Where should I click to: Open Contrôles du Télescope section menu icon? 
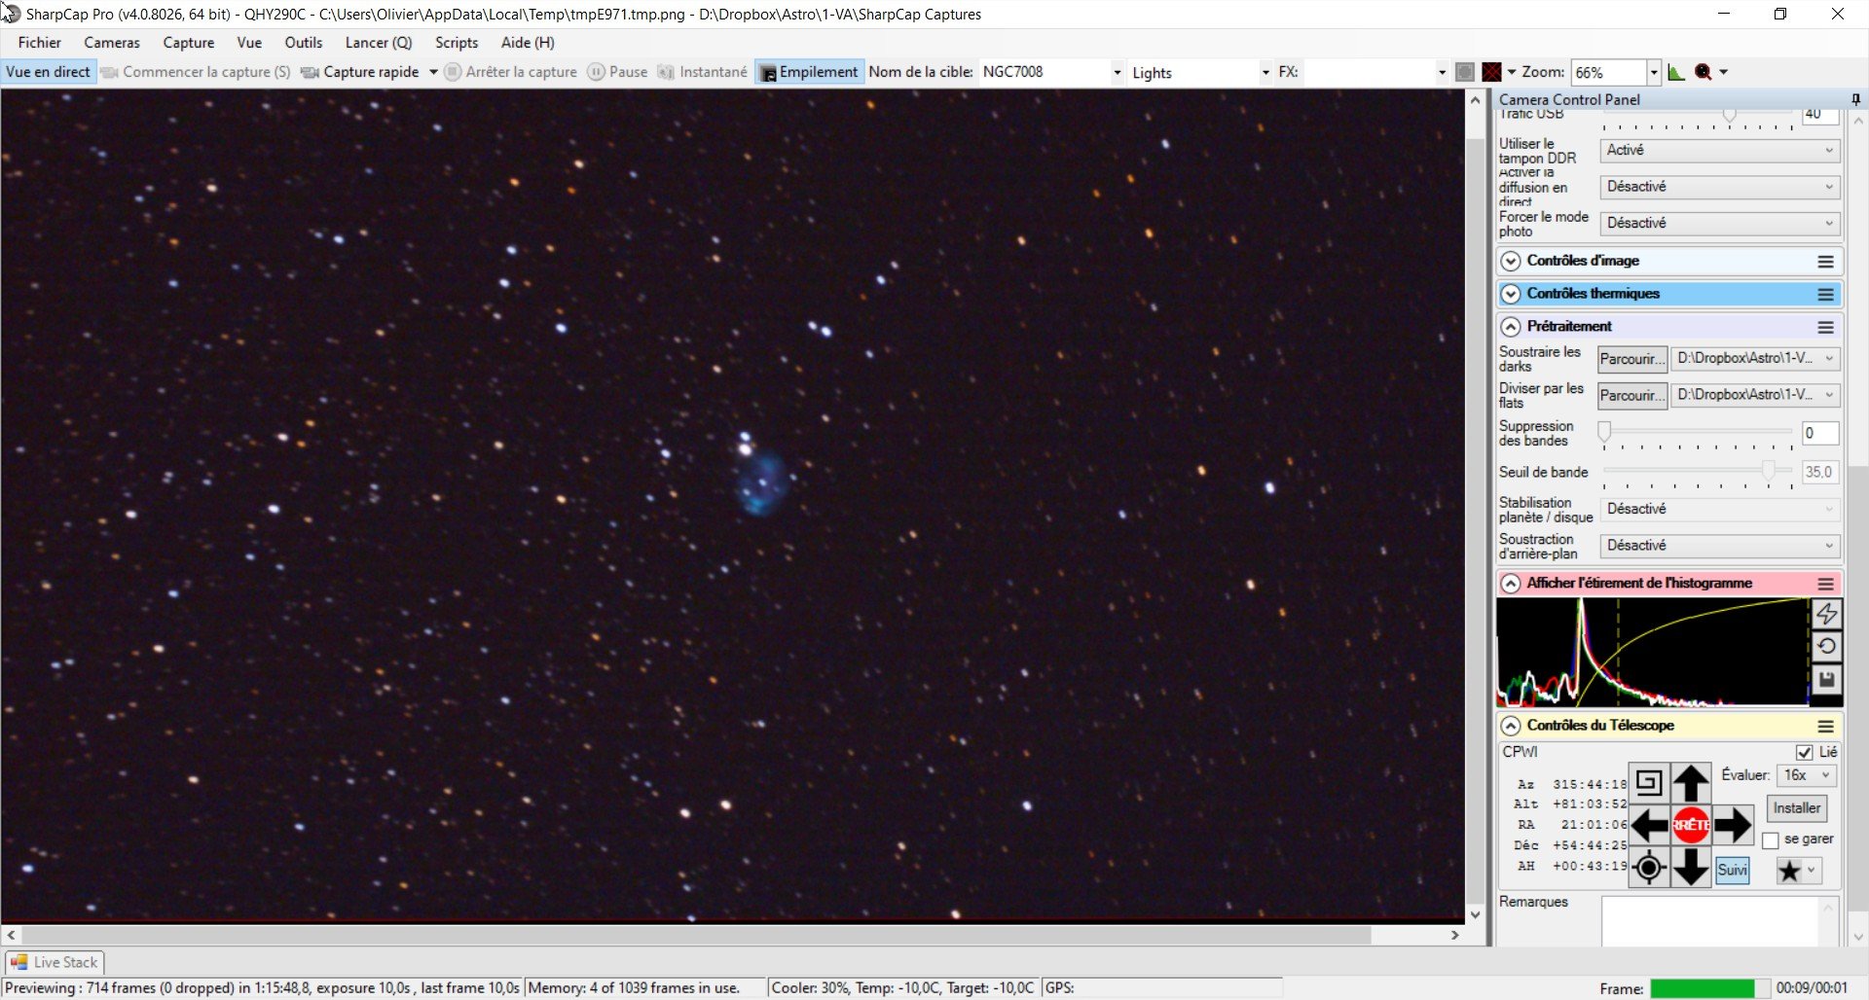(x=1825, y=727)
